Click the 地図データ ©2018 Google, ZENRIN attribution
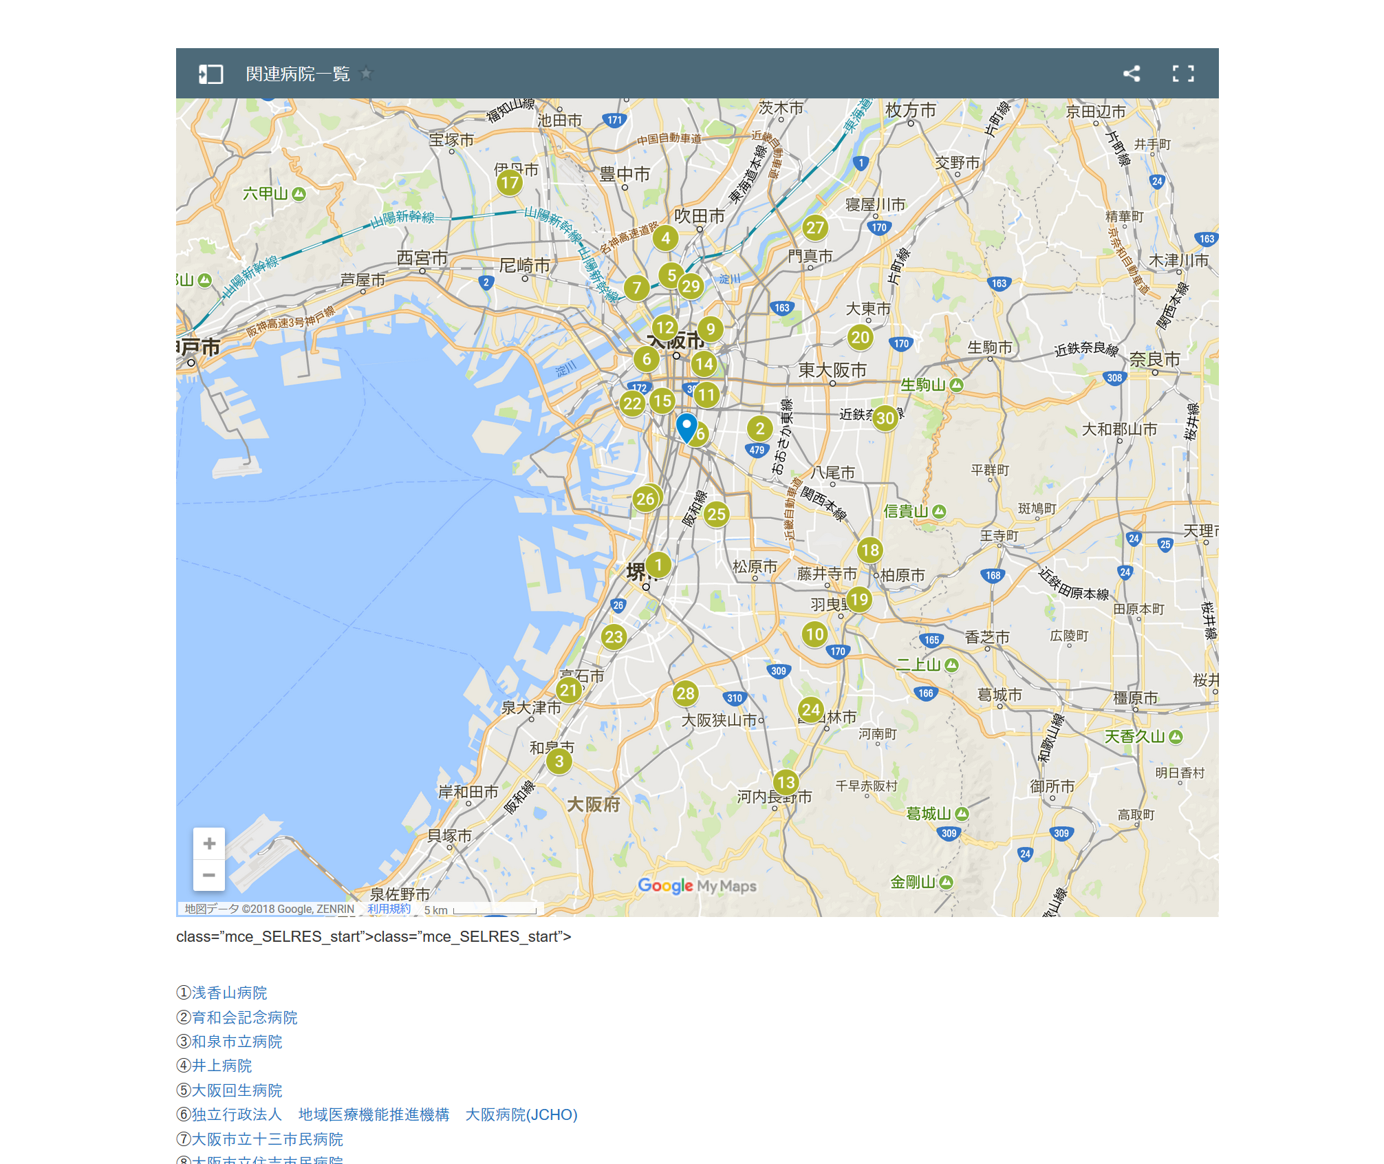The height and width of the screenshot is (1164, 1384). [269, 909]
